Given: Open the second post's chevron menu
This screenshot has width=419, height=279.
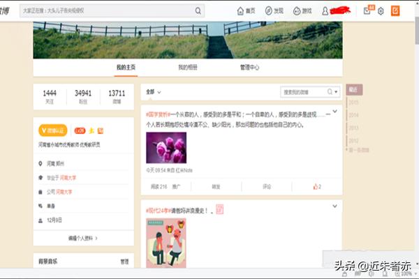Looking at the screenshot, I should coord(335,209).
